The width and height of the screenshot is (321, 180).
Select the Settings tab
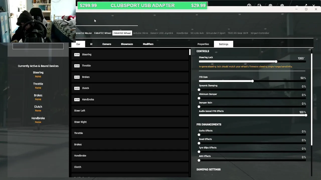[223, 44]
